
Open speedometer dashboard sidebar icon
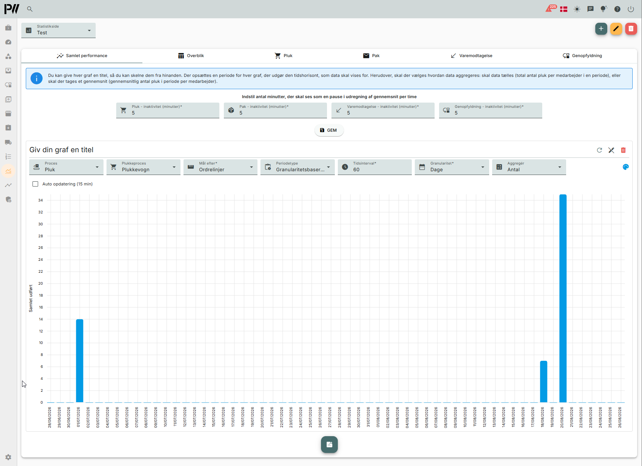point(8,42)
